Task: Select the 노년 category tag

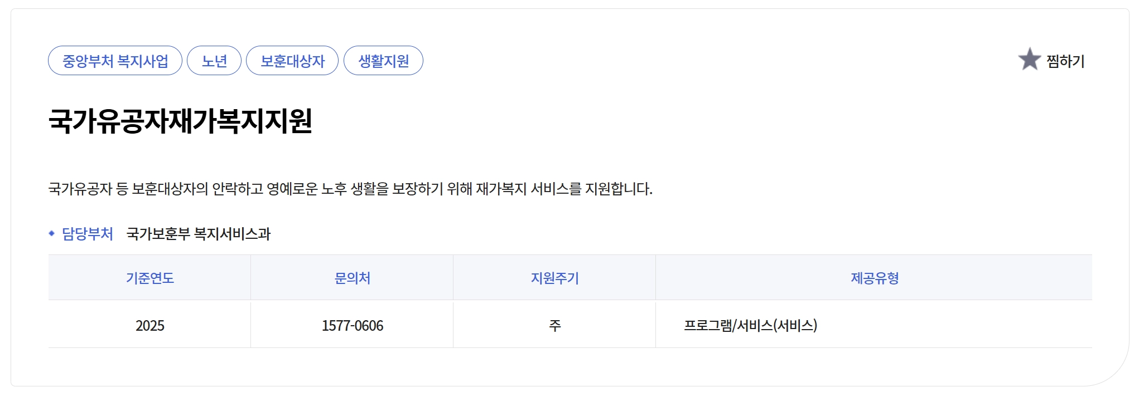Action: 214,61
